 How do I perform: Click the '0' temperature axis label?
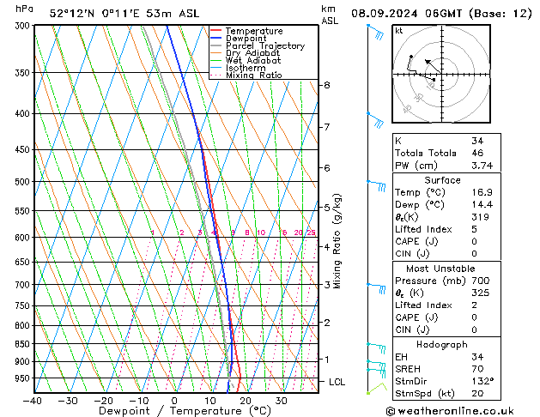click(174, 401)
